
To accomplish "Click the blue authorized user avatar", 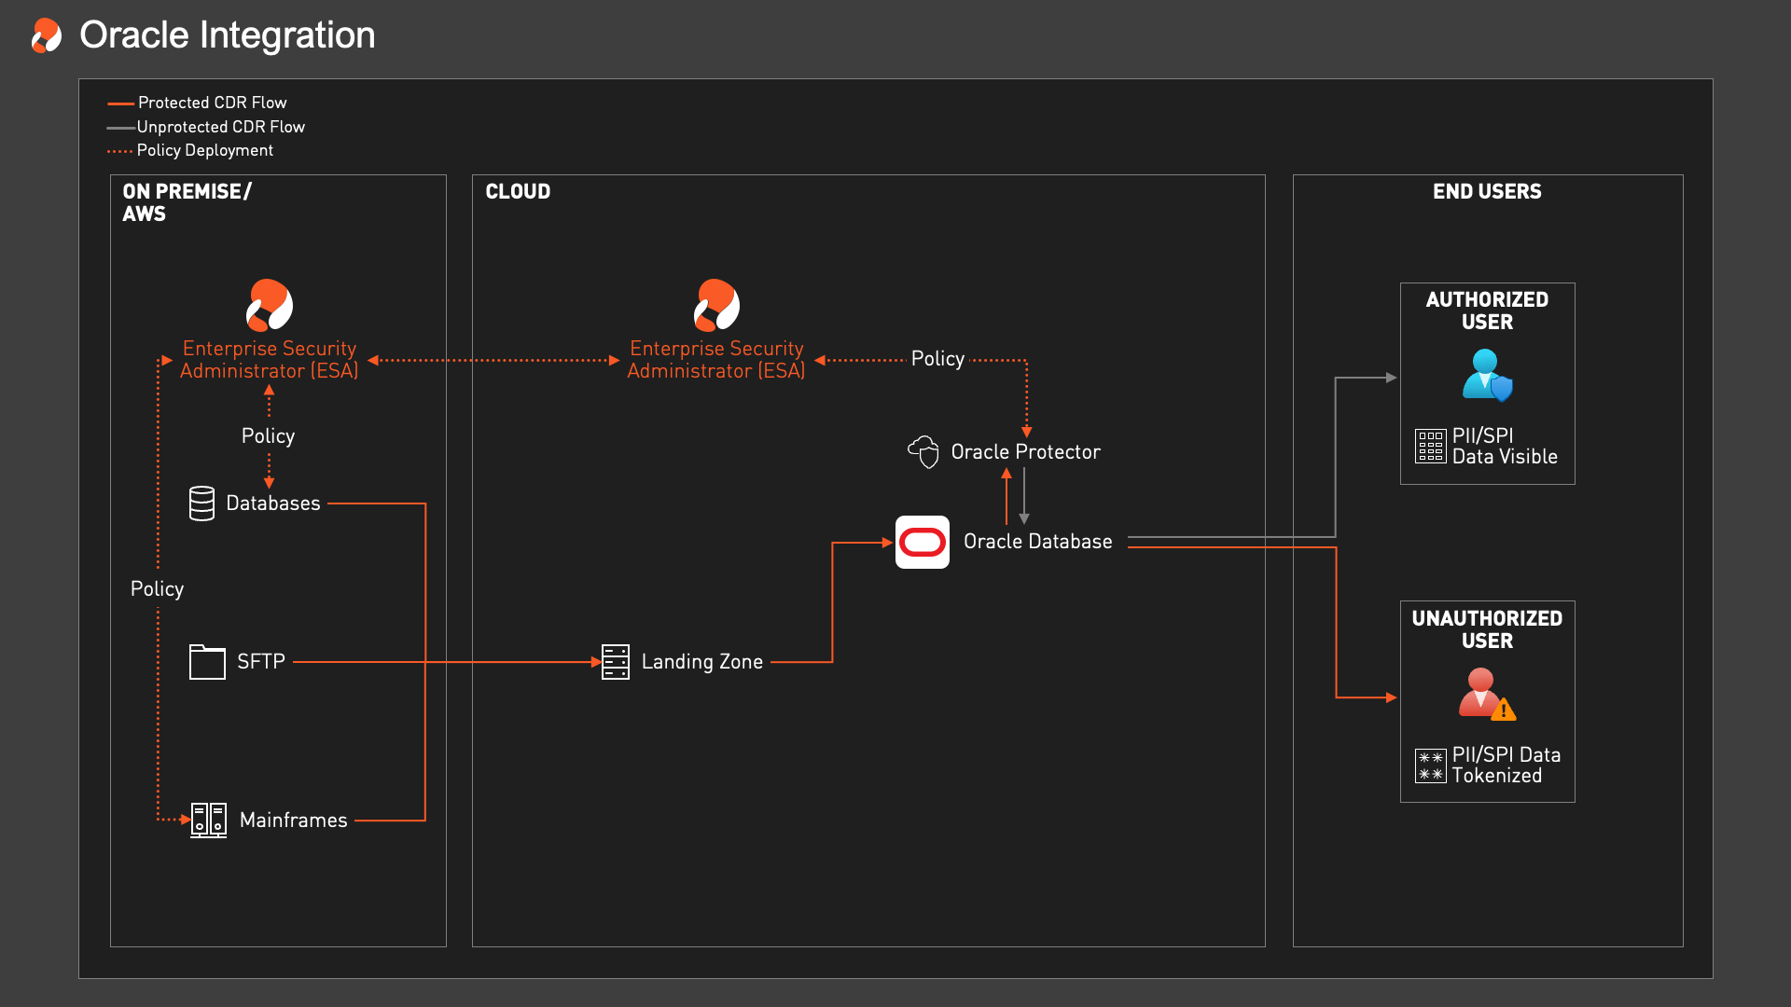I will [x=1487, y=375].
